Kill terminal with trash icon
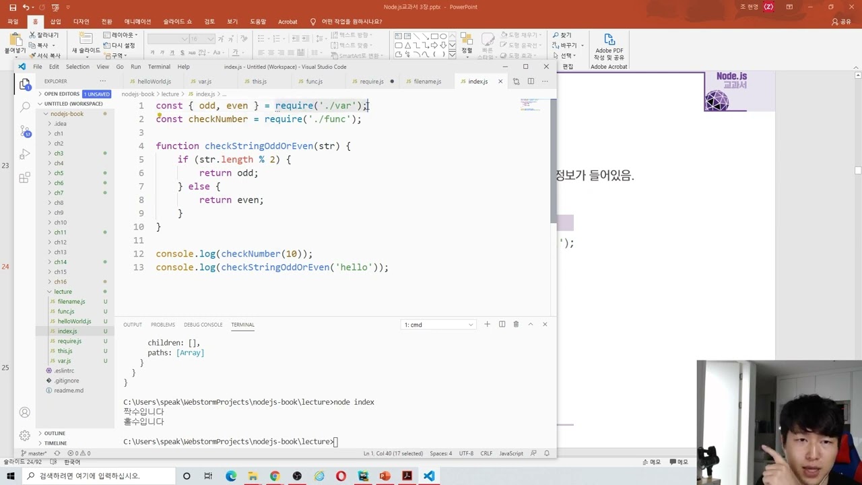The image size is (862, 485). coord(516,325)
